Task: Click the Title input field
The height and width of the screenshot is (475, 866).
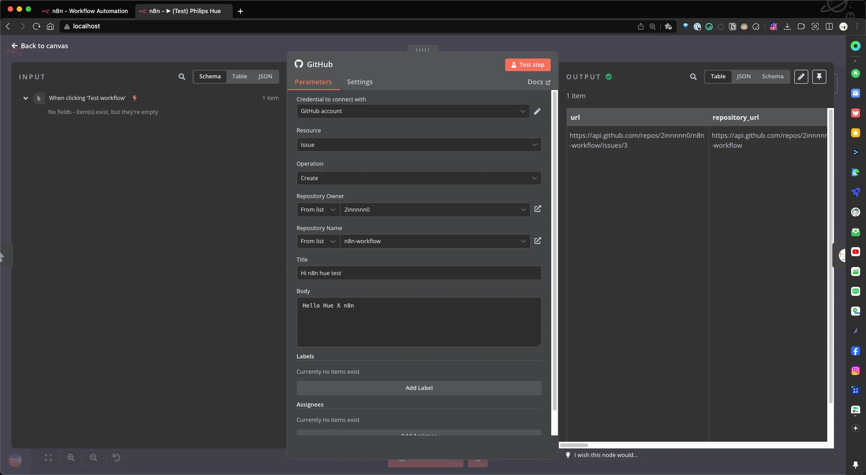Action: (419, 273)
